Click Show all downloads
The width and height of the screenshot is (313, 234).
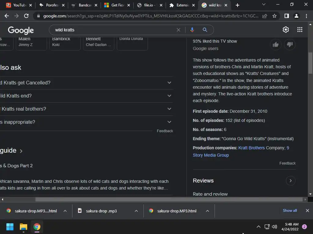point(290,211)
